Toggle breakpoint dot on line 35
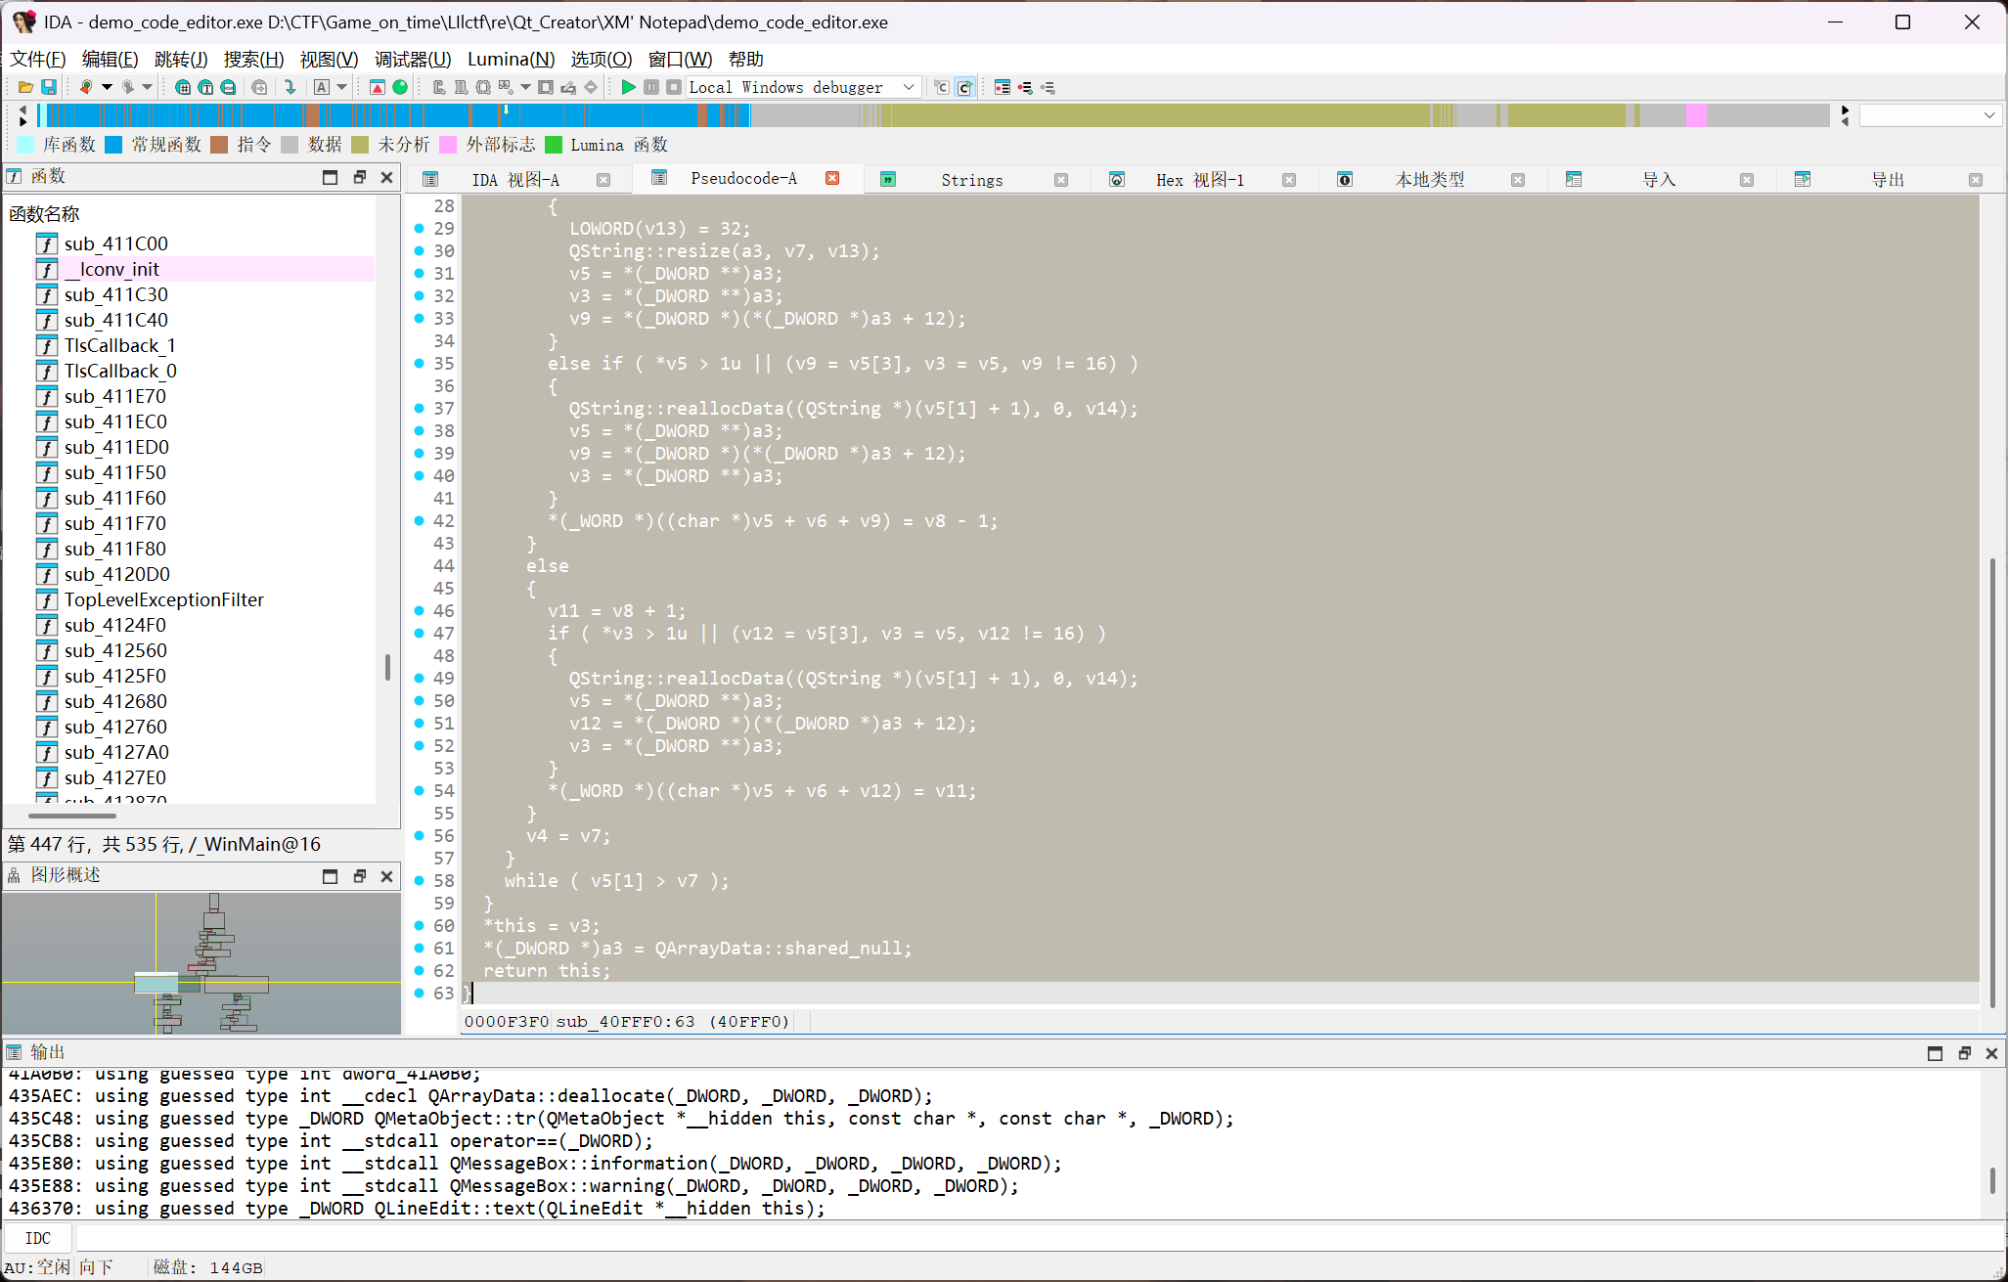 point(420,363)
